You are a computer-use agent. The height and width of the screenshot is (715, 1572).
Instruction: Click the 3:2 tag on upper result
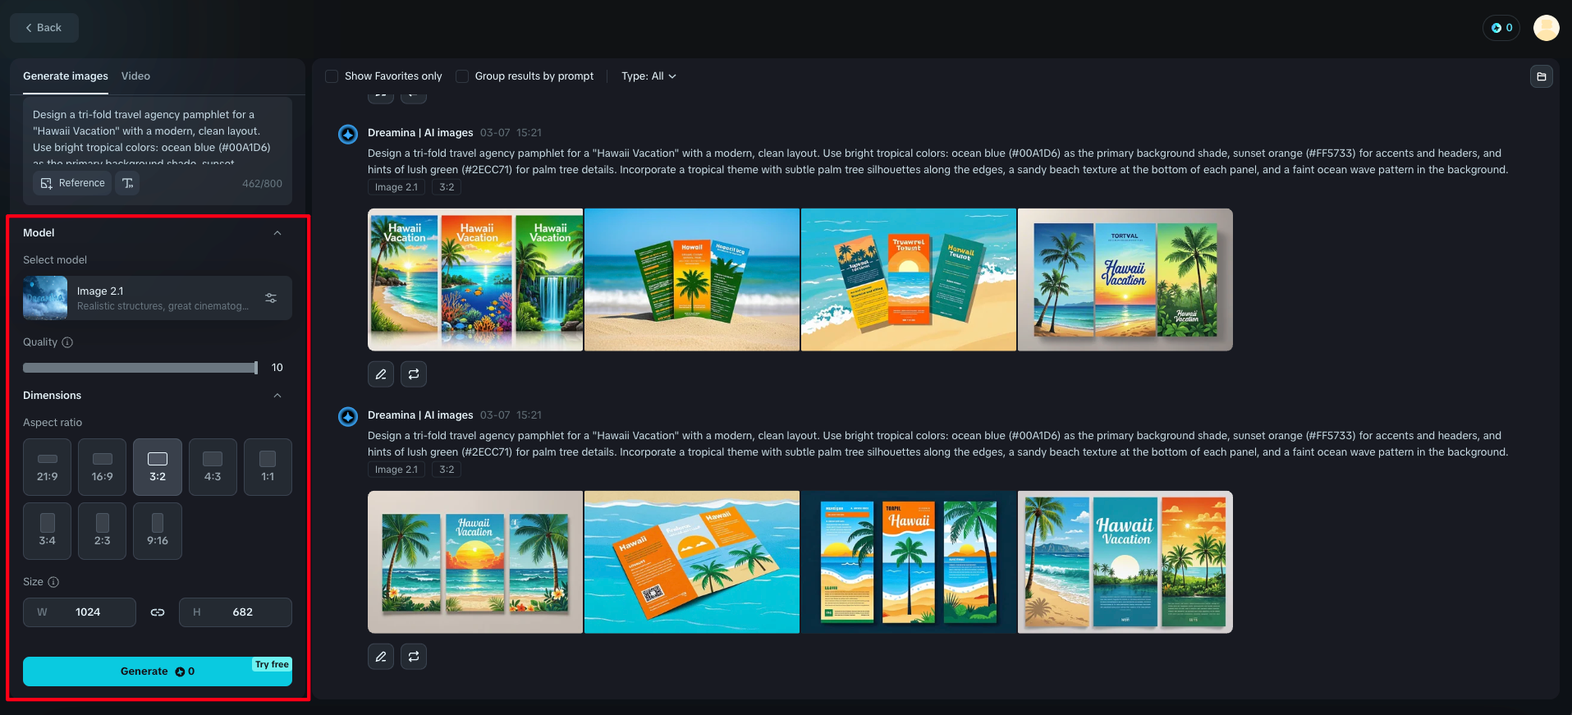coord(447,187)
